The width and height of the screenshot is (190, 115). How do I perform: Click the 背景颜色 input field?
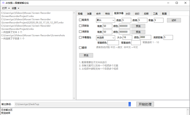coord(113,43)
